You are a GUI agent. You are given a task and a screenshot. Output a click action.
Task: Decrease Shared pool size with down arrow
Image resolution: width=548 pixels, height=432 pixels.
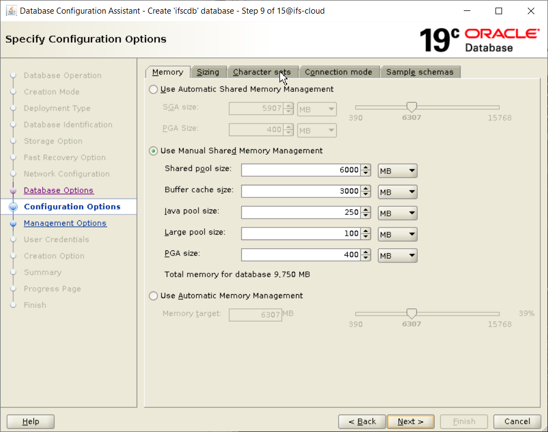(366, 173)
